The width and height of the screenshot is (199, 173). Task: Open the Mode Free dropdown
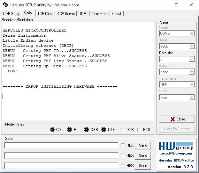coord(192,97)
